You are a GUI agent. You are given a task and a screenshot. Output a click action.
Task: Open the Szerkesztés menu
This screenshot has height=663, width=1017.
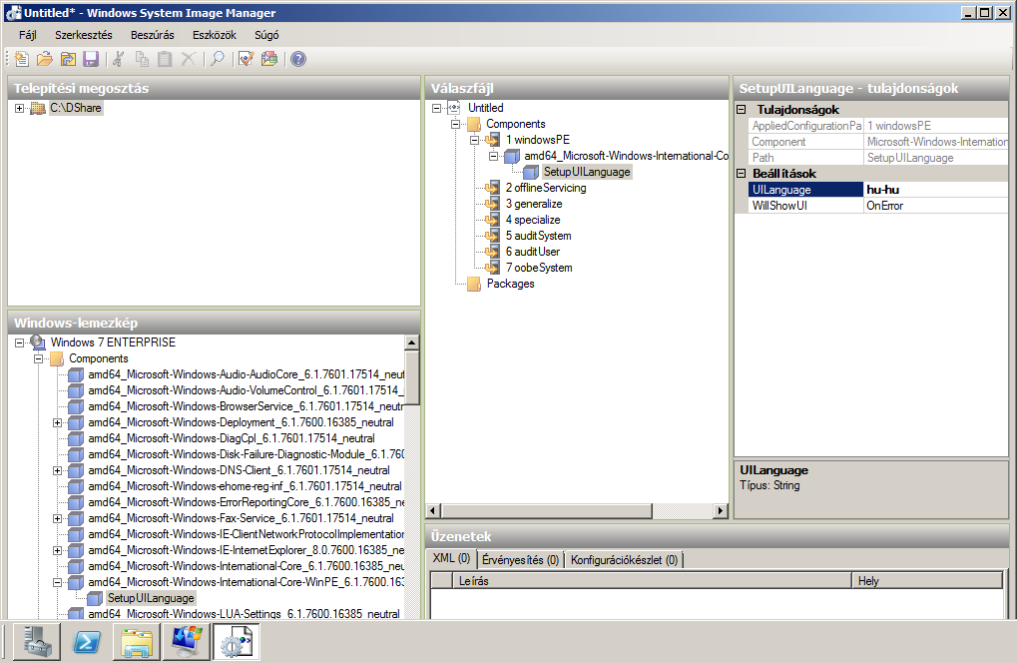point(84,35)
